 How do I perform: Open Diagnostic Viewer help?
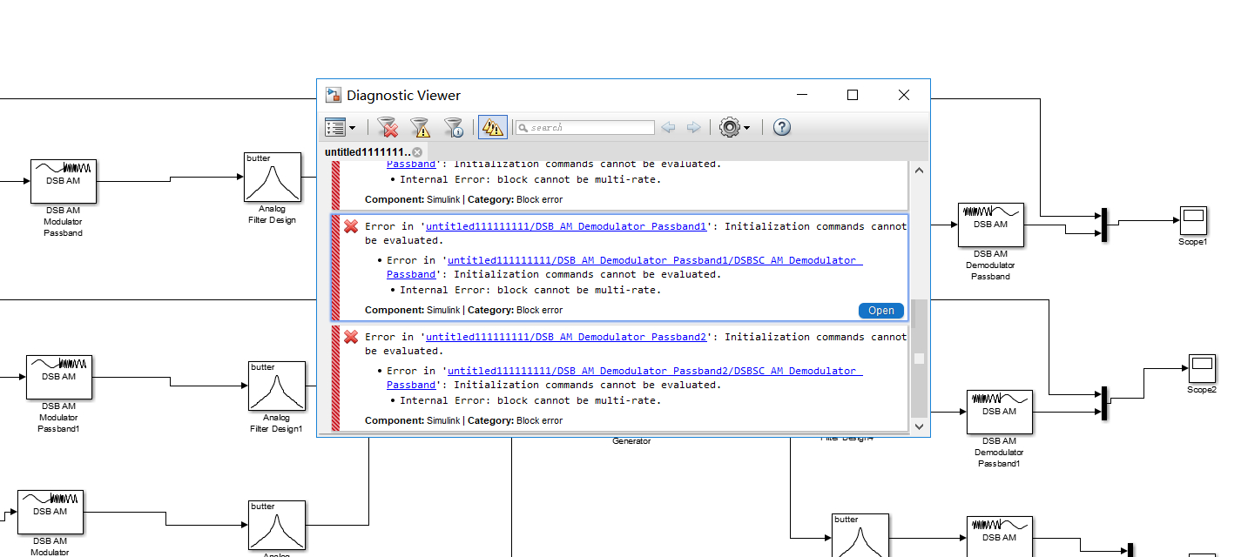[782, 127]
